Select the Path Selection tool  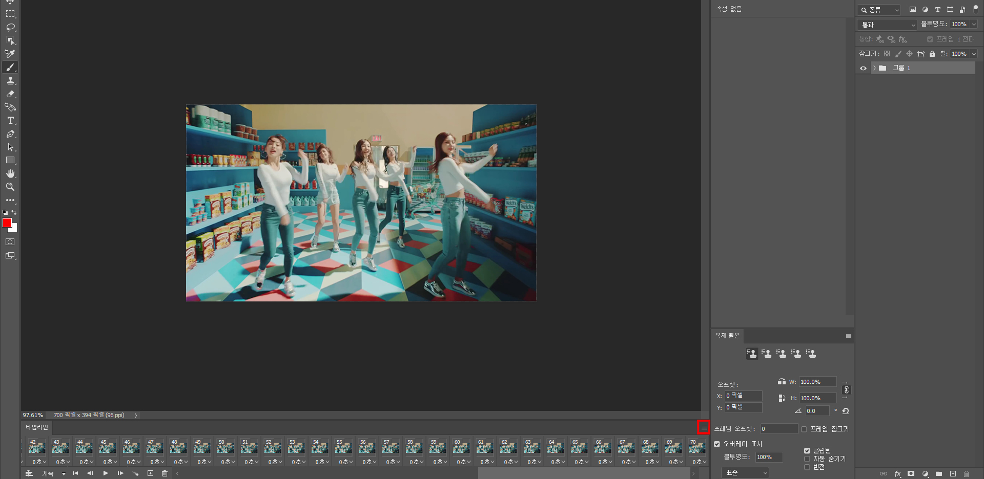(x=10, y=147)
